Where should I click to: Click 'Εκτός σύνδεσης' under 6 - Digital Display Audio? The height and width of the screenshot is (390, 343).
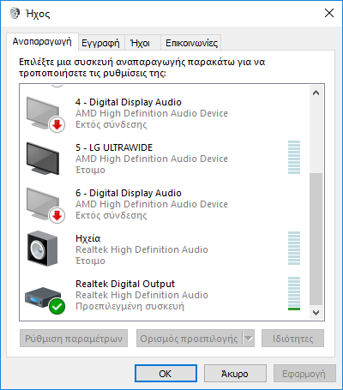point(111,215)
